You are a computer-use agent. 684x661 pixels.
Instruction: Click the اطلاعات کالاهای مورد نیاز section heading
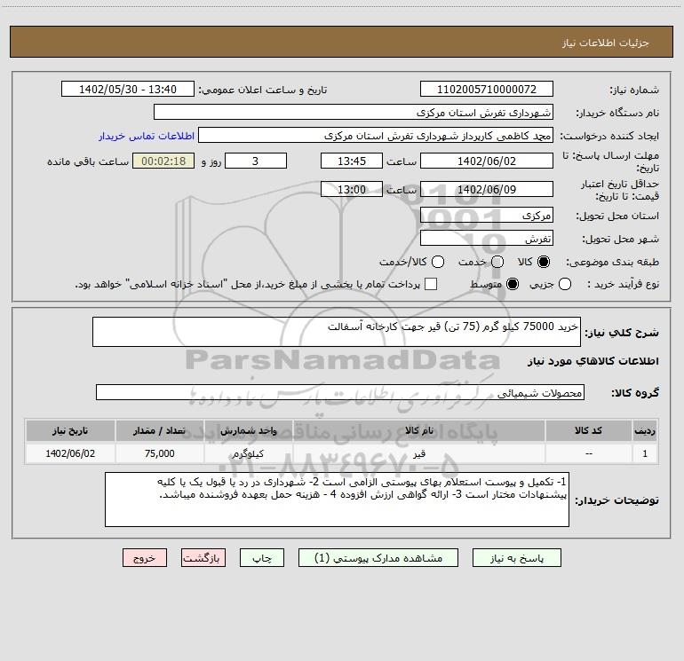(x=593, y=361)
